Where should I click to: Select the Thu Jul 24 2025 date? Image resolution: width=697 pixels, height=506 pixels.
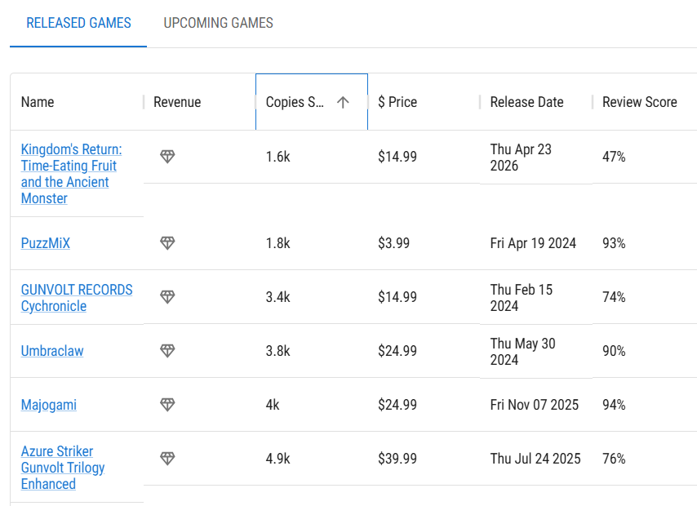(x=535, y=459)
